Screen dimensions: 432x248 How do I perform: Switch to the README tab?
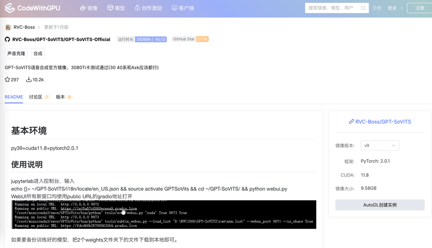tap(14, 97)
